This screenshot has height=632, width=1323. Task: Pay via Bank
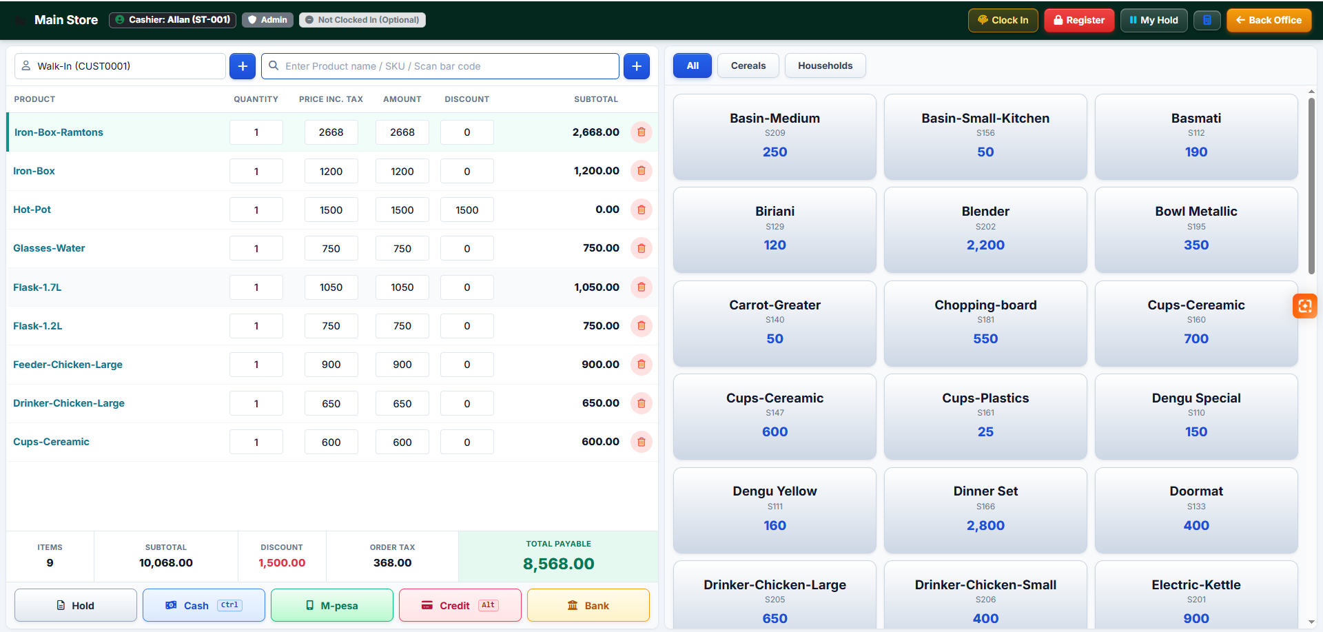click(588, 605)
